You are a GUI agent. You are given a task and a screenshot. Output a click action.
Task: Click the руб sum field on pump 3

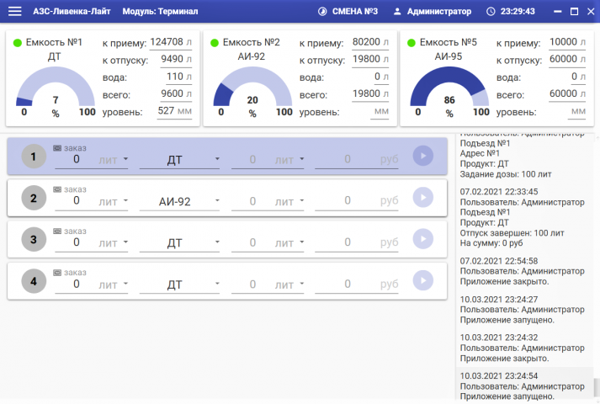(x=357, y=242)
